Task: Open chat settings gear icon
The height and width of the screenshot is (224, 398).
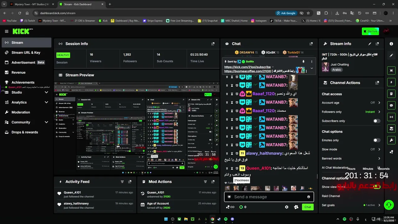Action: click(x=287, y=207)
